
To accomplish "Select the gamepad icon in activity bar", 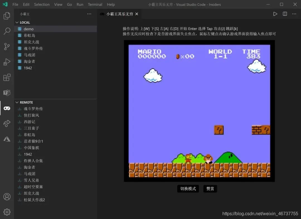I will pos(7,108).
